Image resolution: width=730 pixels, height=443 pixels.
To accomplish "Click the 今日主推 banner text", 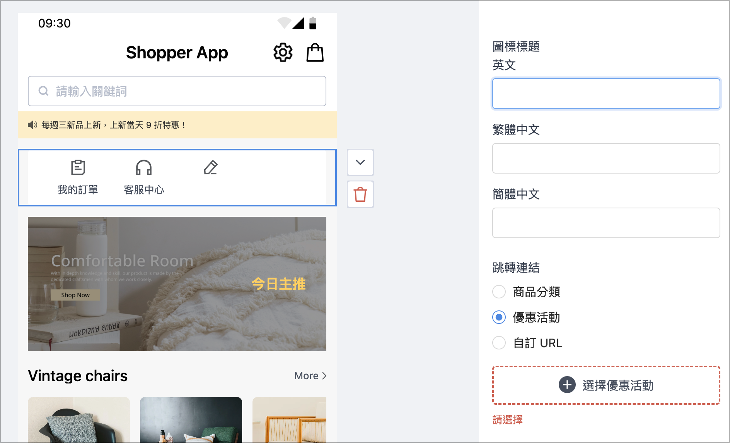I will 279,284.
